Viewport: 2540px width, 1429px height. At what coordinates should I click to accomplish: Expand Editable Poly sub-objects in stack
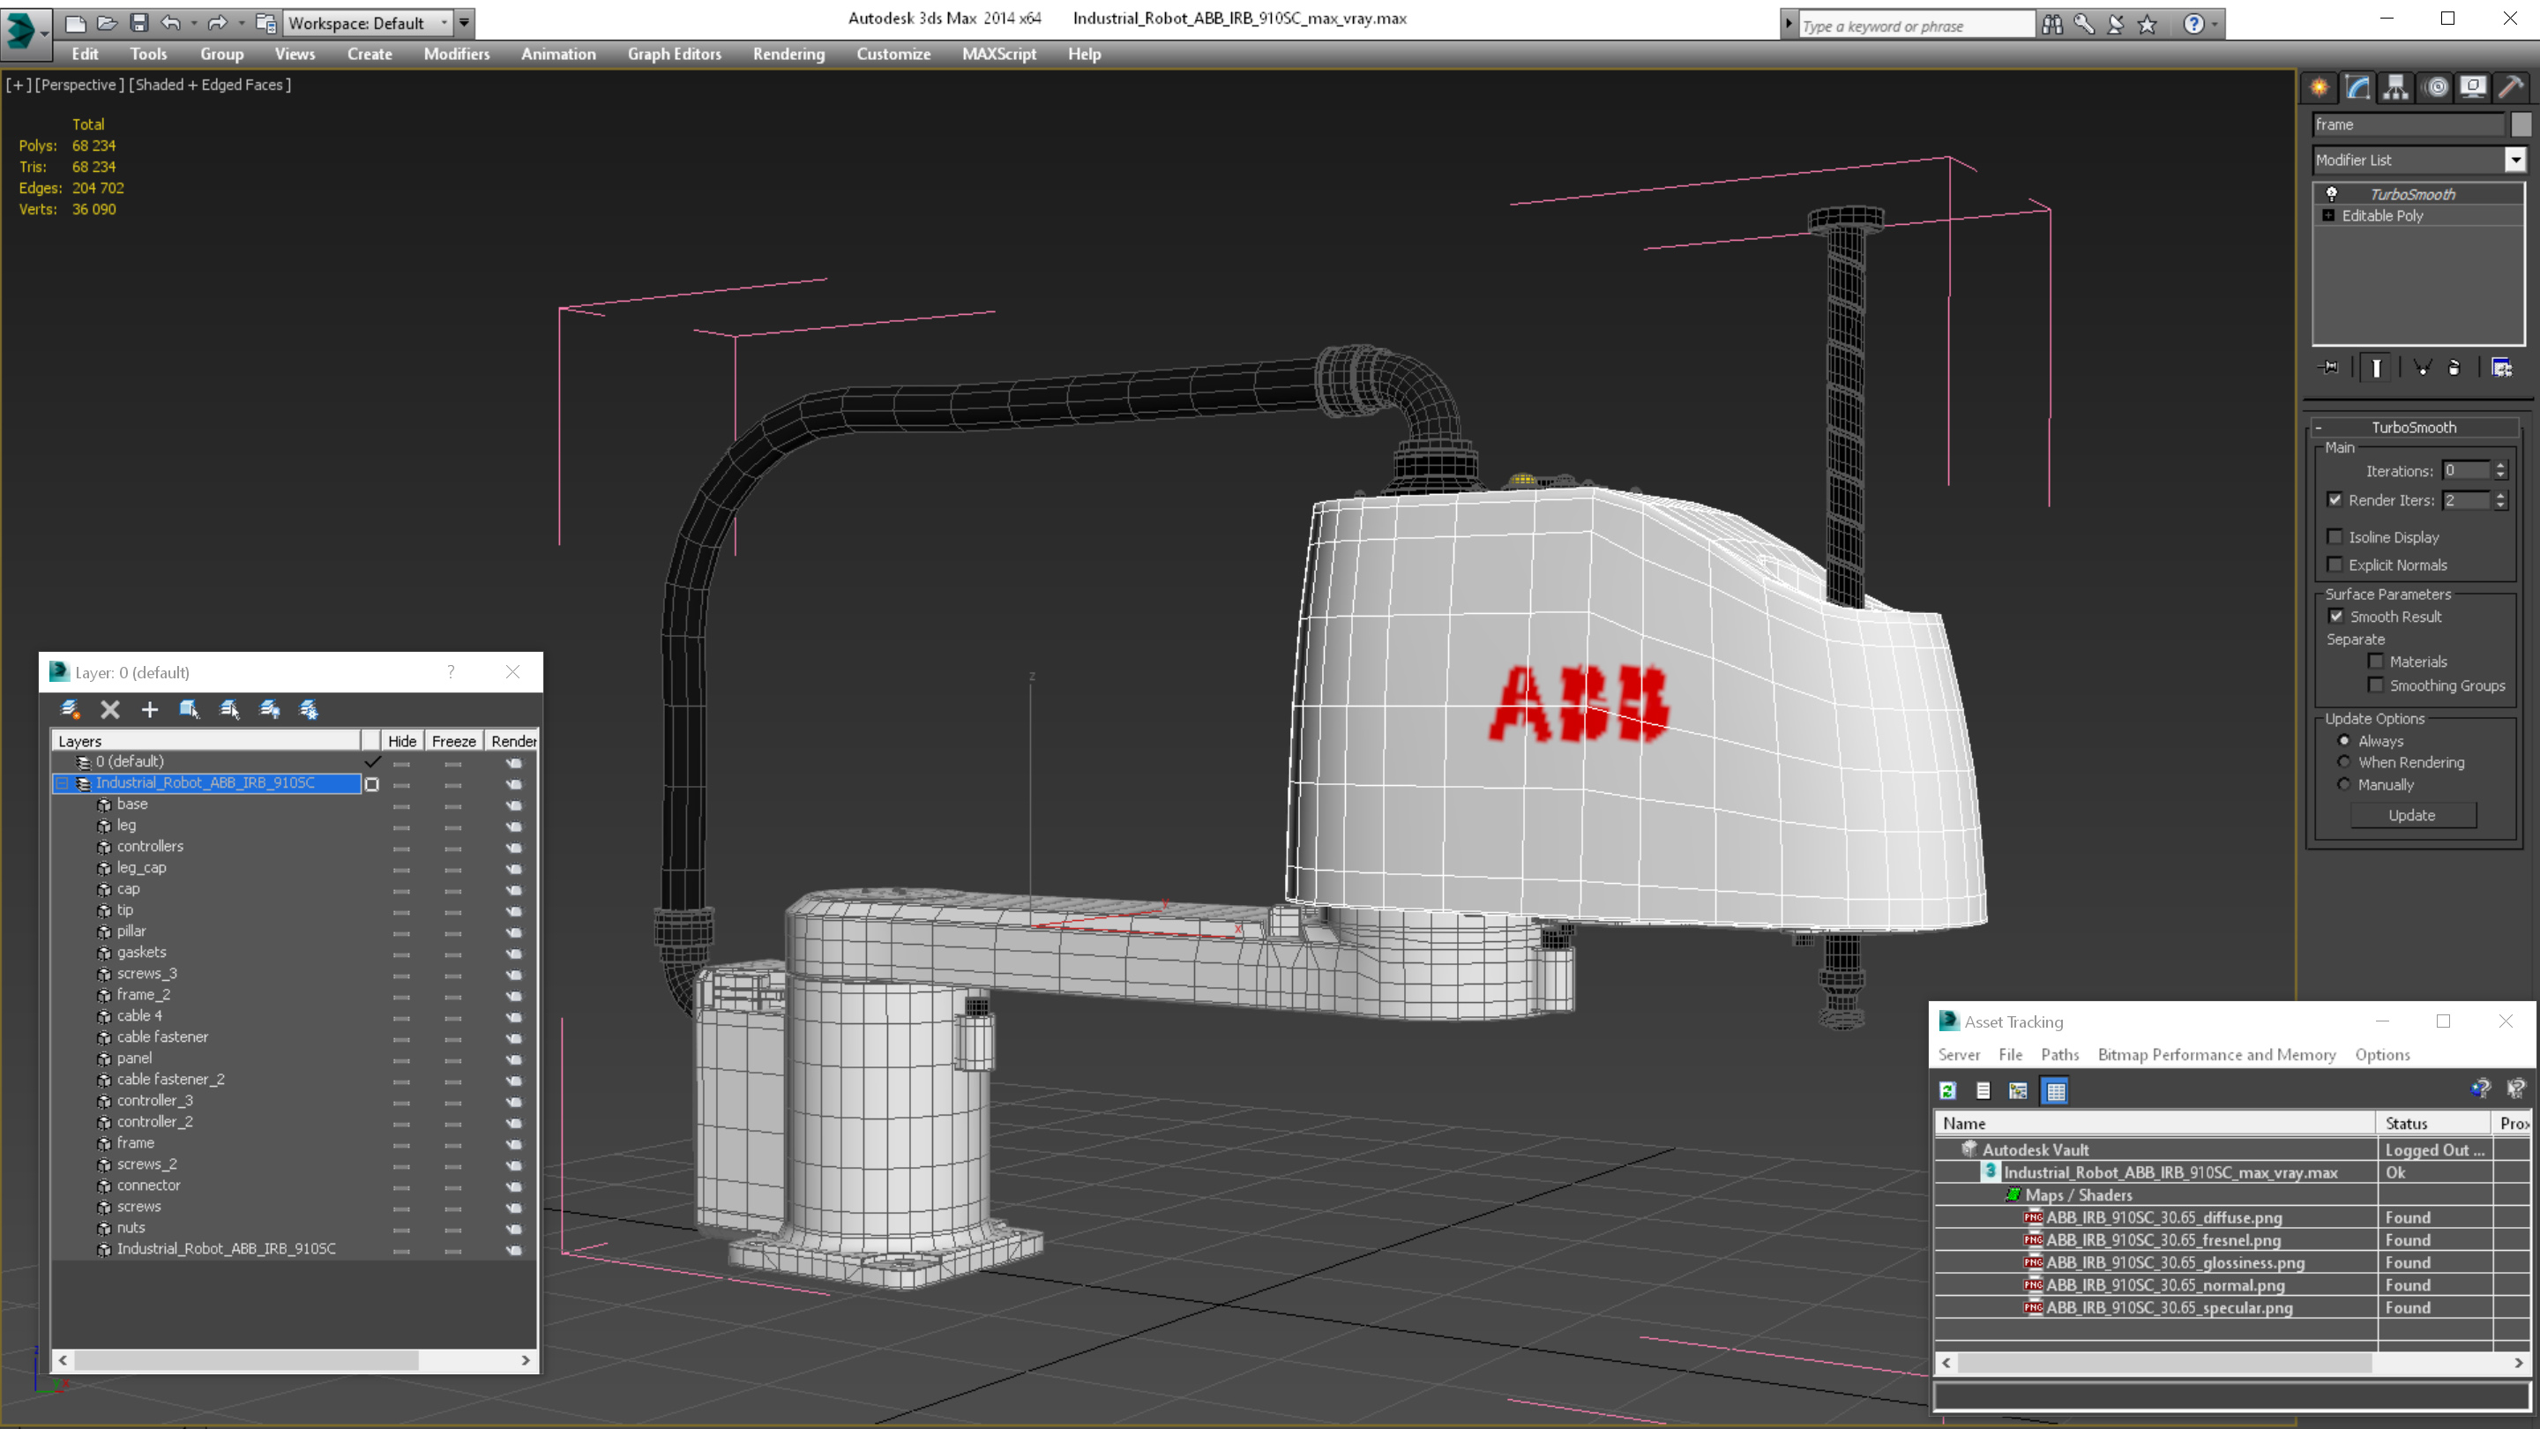[x=2329, y=215]
